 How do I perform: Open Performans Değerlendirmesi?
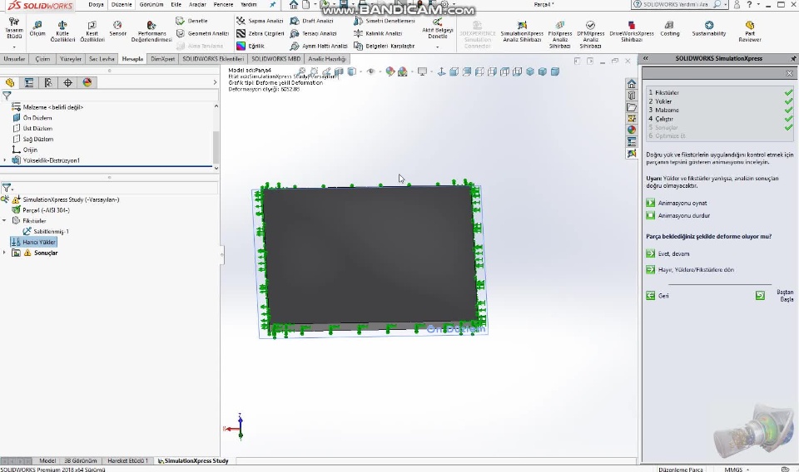click(151, 31)
